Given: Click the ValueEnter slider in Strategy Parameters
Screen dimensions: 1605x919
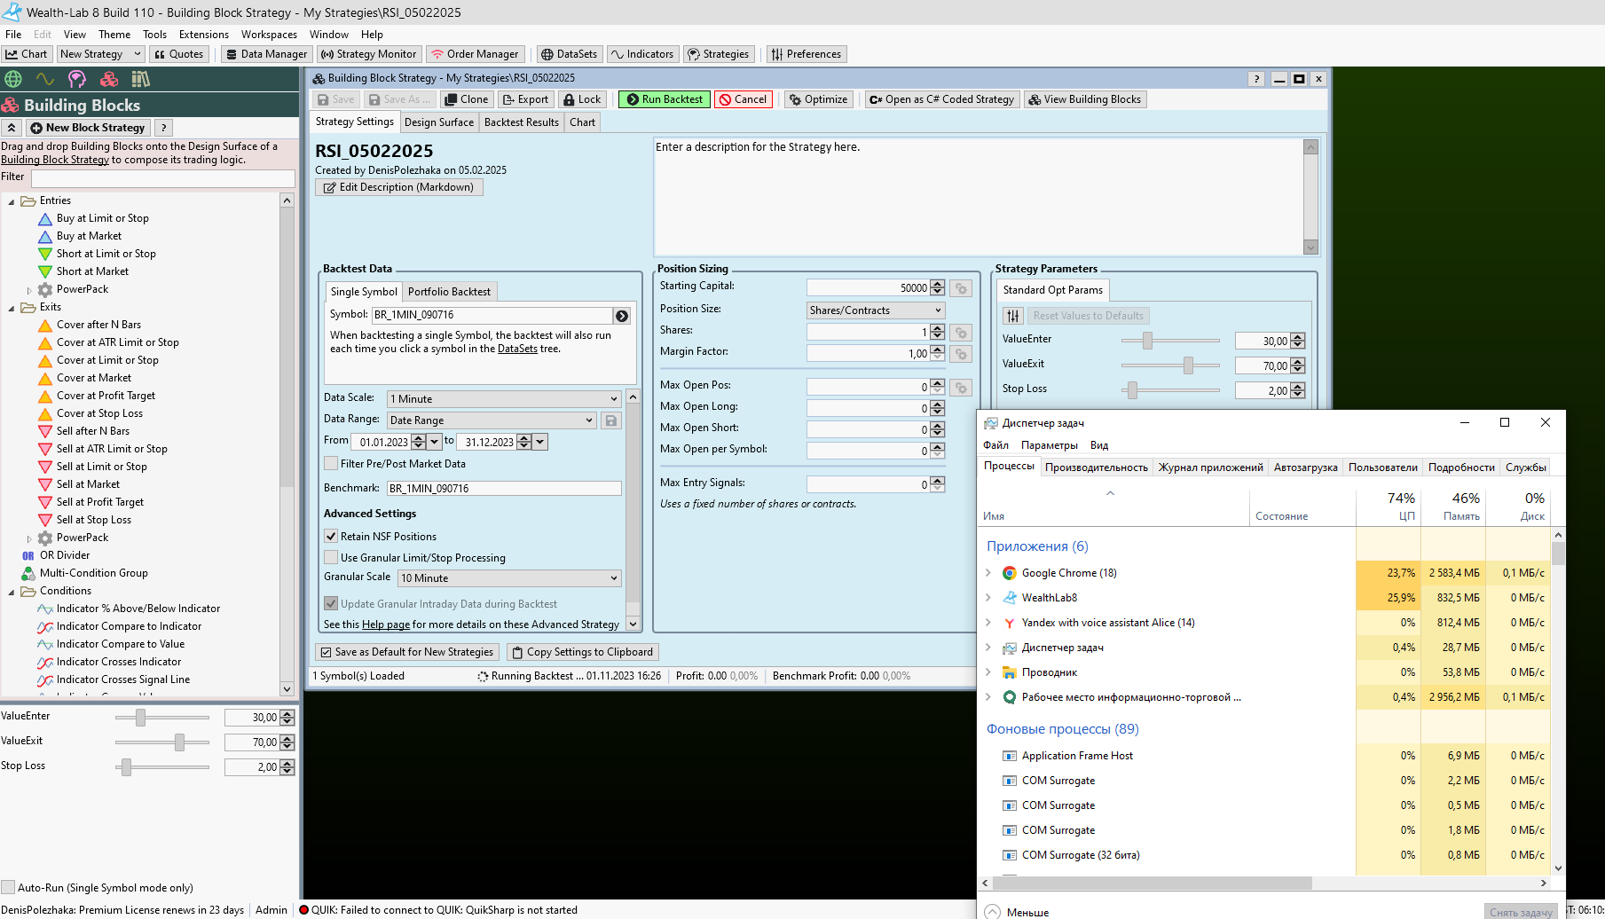Looking at the screenshot, I should tap(1170, 341).
